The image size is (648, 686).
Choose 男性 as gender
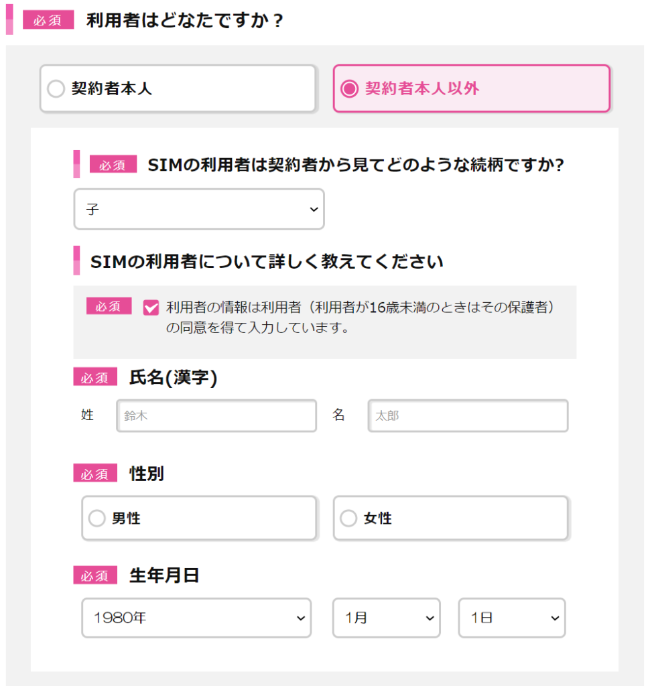click(198, 518)
